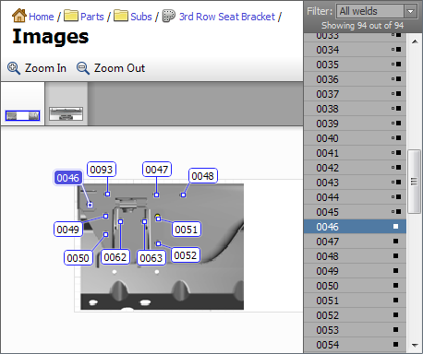This screenshot has height=354, width=423.
Task: Select weld 0043 in the list
Action: 355,183
